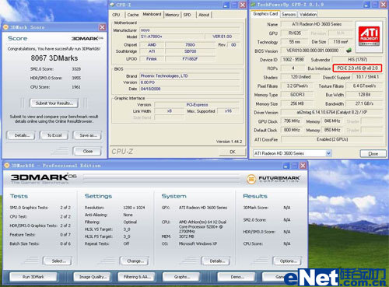Click Change button under Settings
The width and height of the screenshot is (389, 287).
[x=135, y=261]
